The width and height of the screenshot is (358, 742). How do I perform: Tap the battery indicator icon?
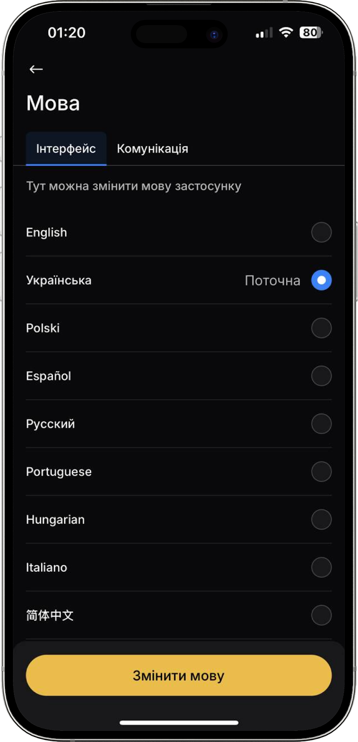[x=311, y=32]
